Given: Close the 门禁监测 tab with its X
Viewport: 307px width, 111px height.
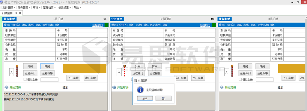Looking at the screenshot, I should coord(20,13).
